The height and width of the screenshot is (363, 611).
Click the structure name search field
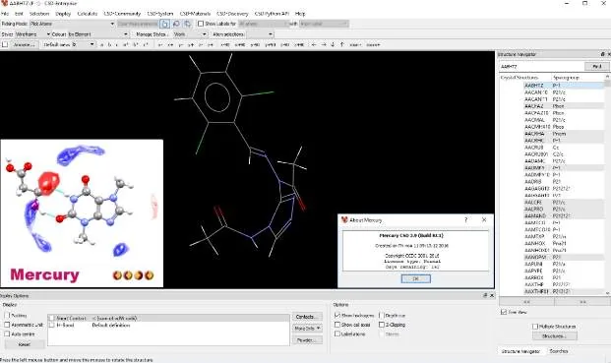[x=542, y=67]
